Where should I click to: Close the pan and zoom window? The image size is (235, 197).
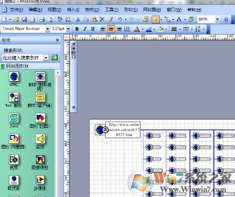74,107
